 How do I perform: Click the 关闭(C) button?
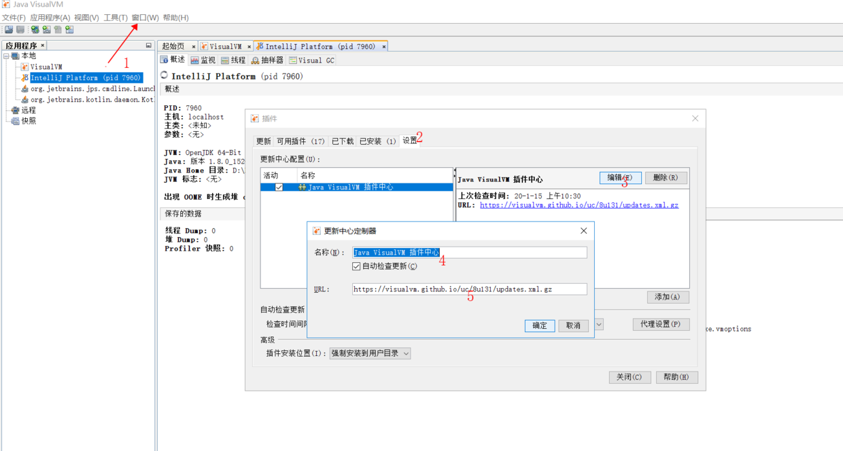[630, 377]
